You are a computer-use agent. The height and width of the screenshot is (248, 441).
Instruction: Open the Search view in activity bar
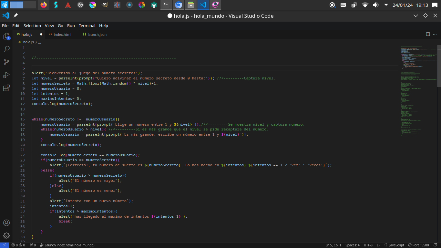pyautogui.click(x=6, y=49)
